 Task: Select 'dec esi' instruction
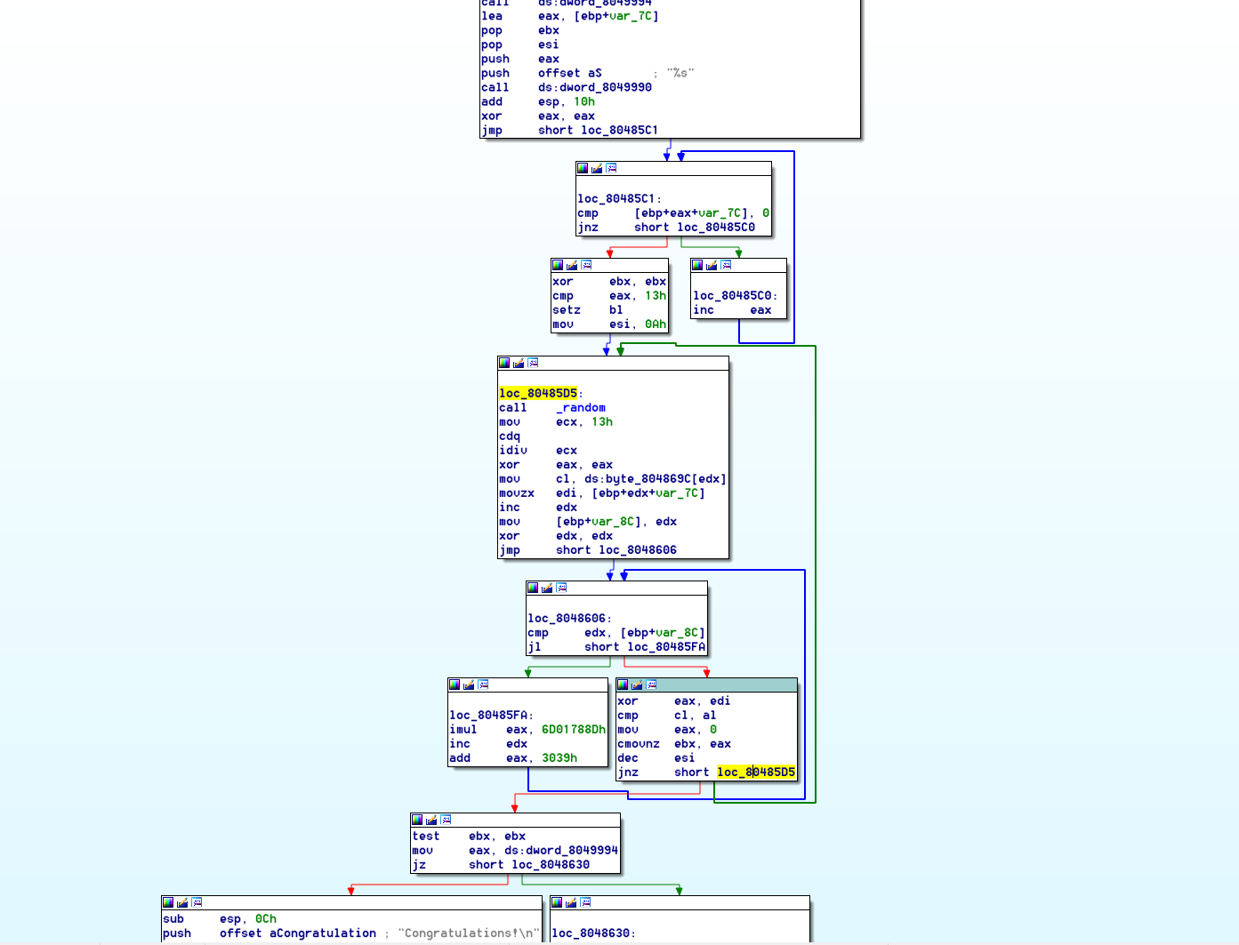656,758
